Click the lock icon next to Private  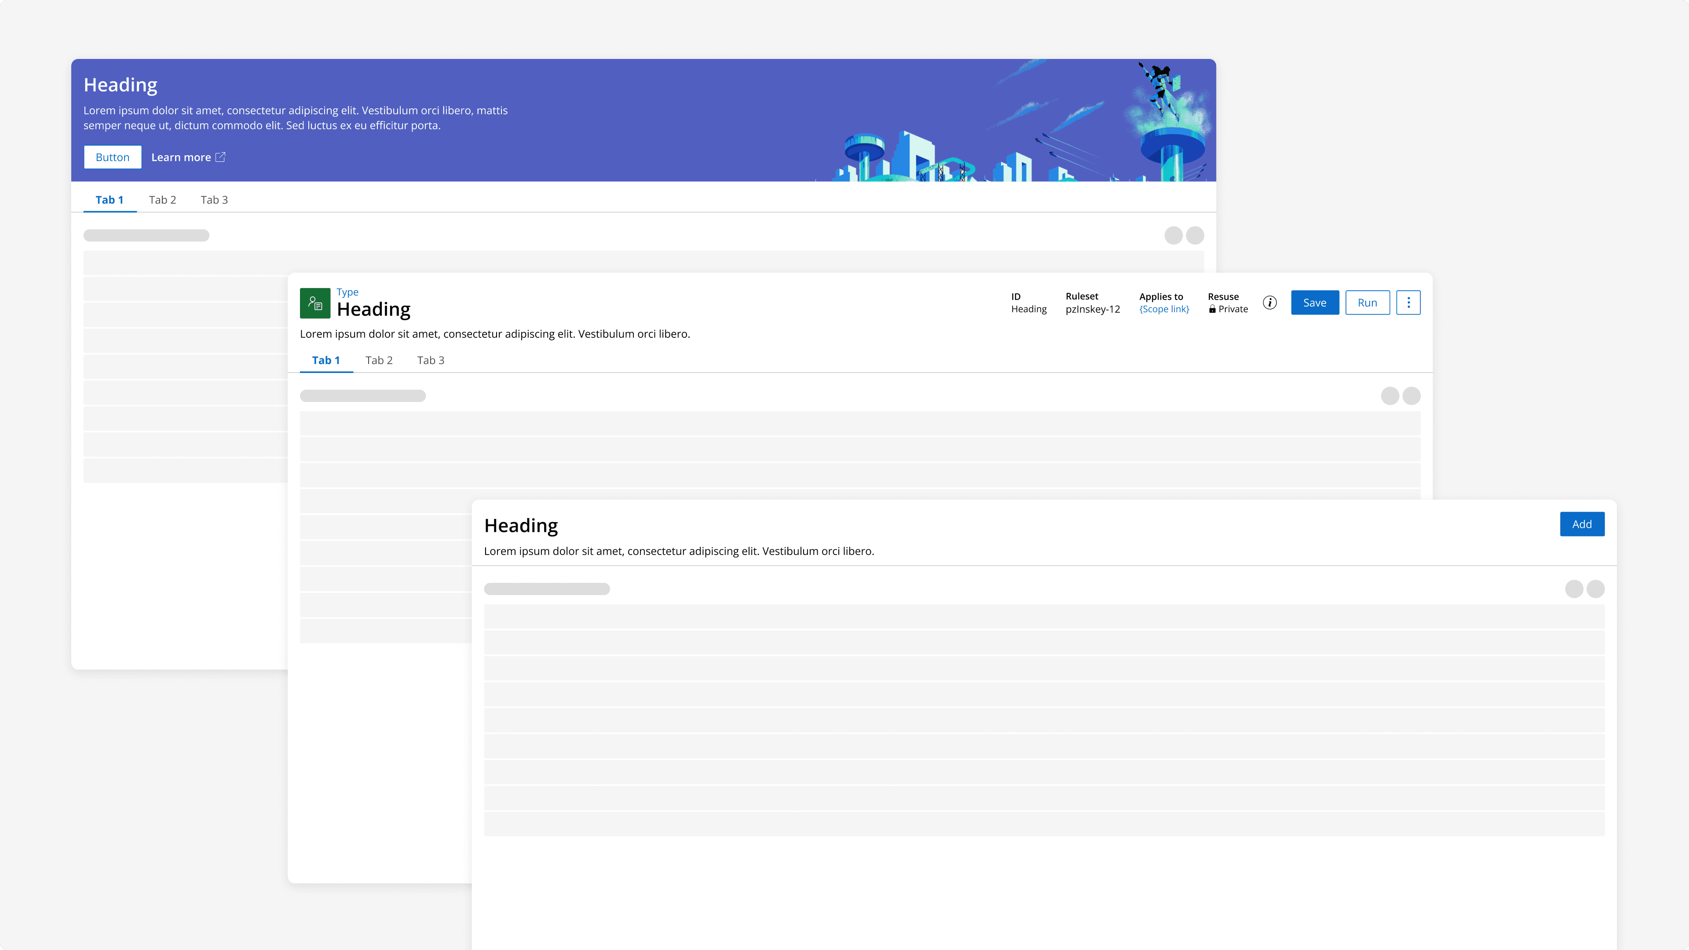[x=1212, y=310]
